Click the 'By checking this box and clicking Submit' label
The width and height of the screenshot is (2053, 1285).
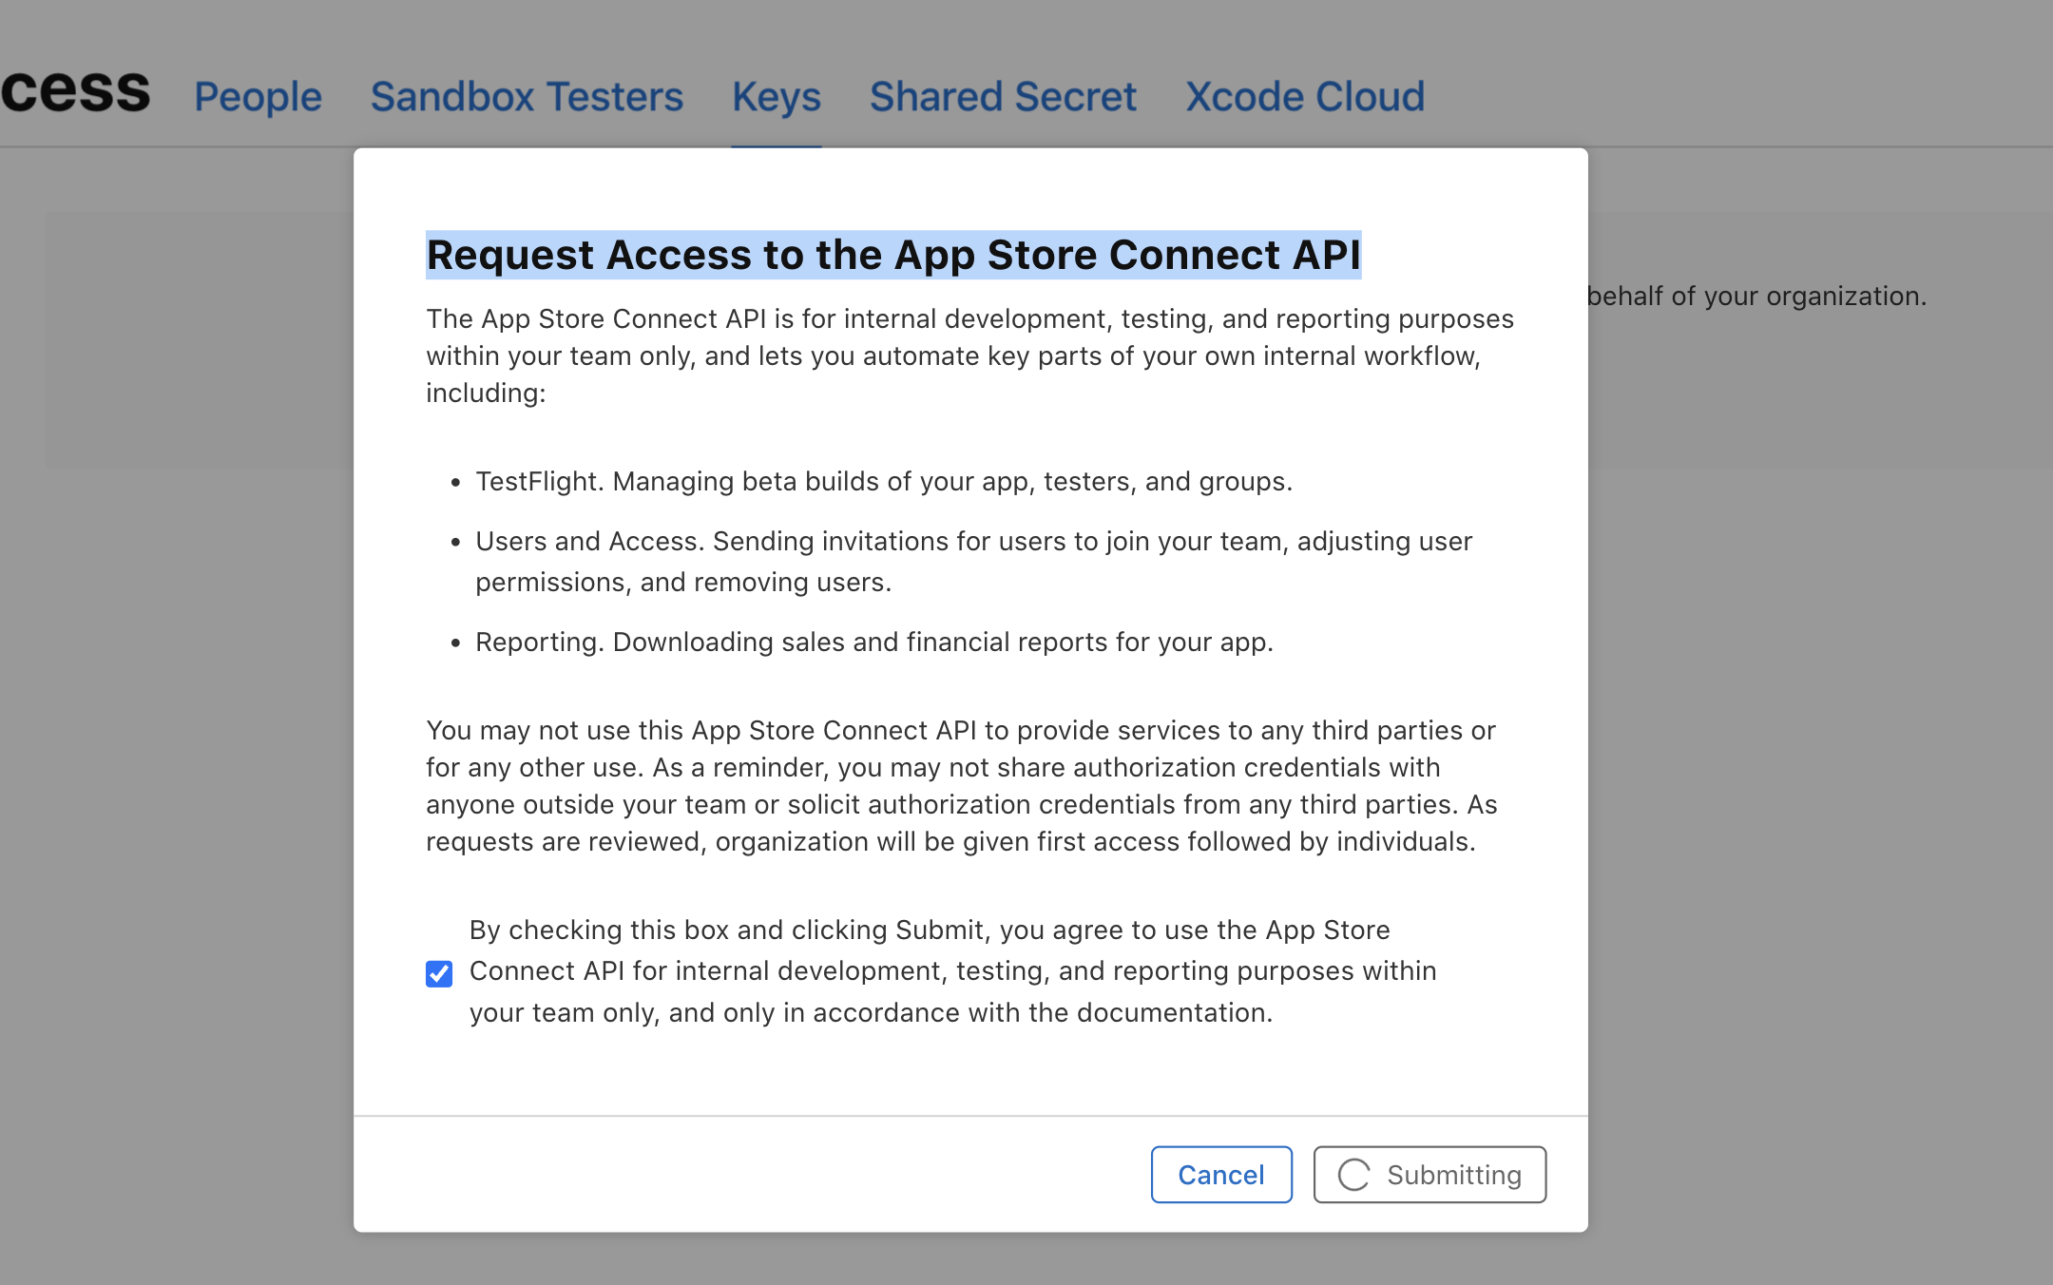tap(952, 971)
